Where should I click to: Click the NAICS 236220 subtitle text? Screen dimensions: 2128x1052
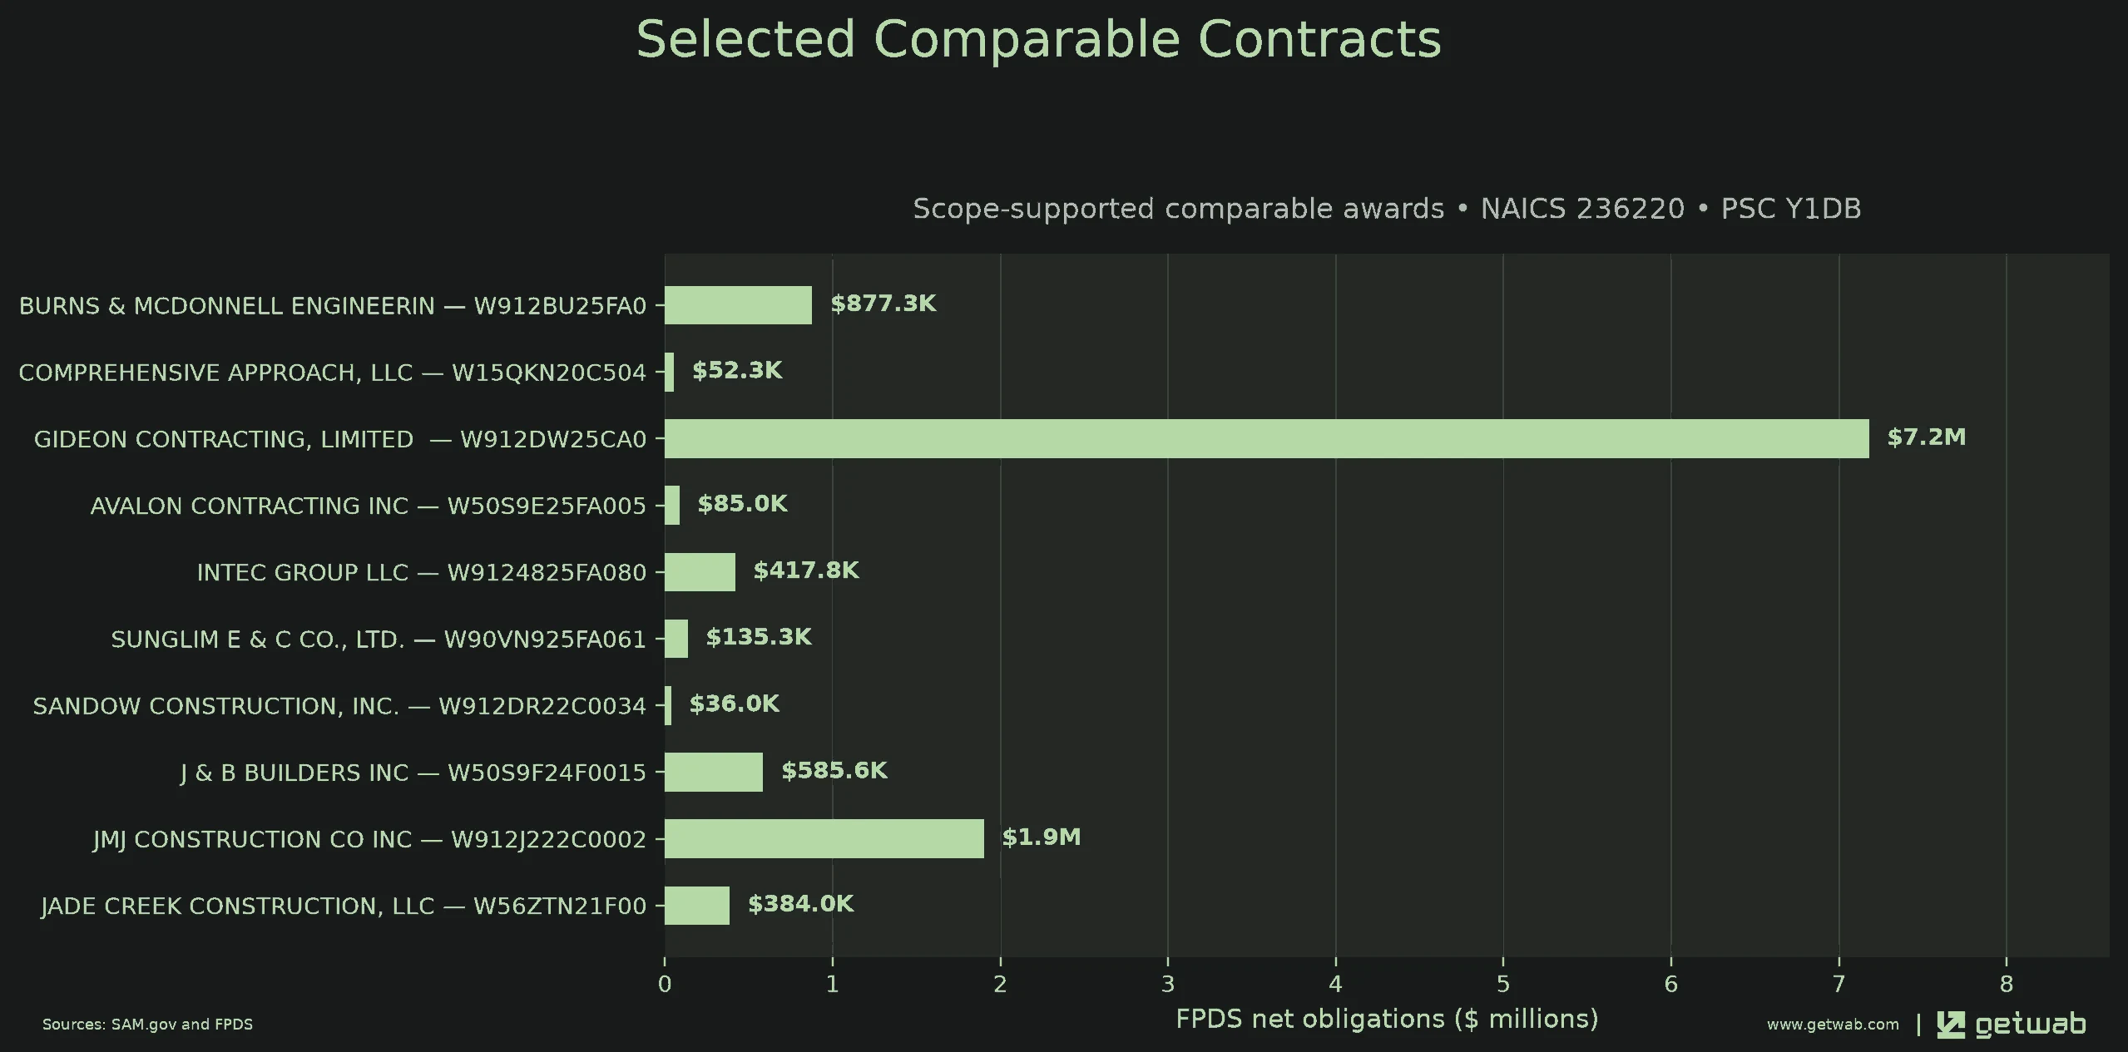tap(1582, 209)
